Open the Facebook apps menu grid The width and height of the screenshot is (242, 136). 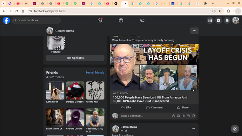pos(210,20)
